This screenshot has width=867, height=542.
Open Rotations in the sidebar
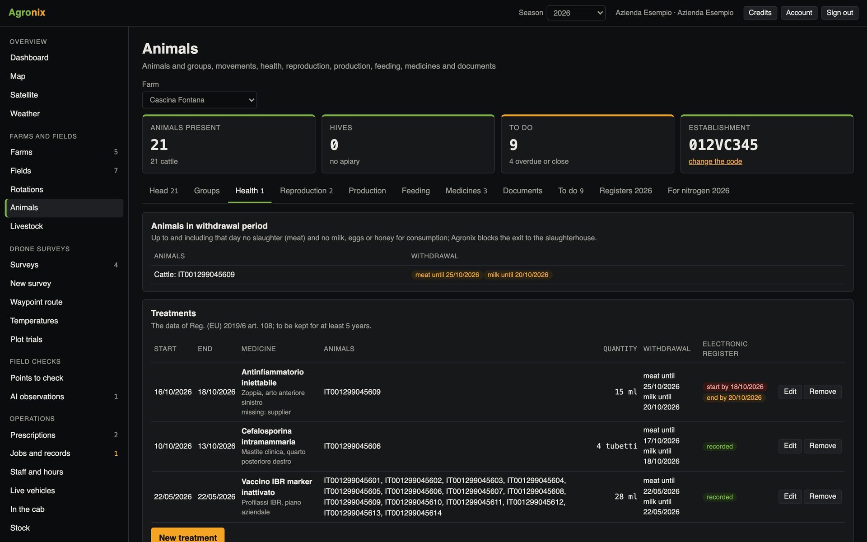coord(64,189)
